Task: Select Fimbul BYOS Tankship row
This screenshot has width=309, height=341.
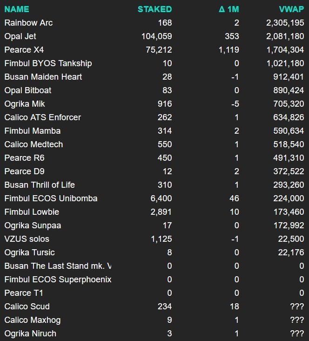Action: tap(48, 63)
